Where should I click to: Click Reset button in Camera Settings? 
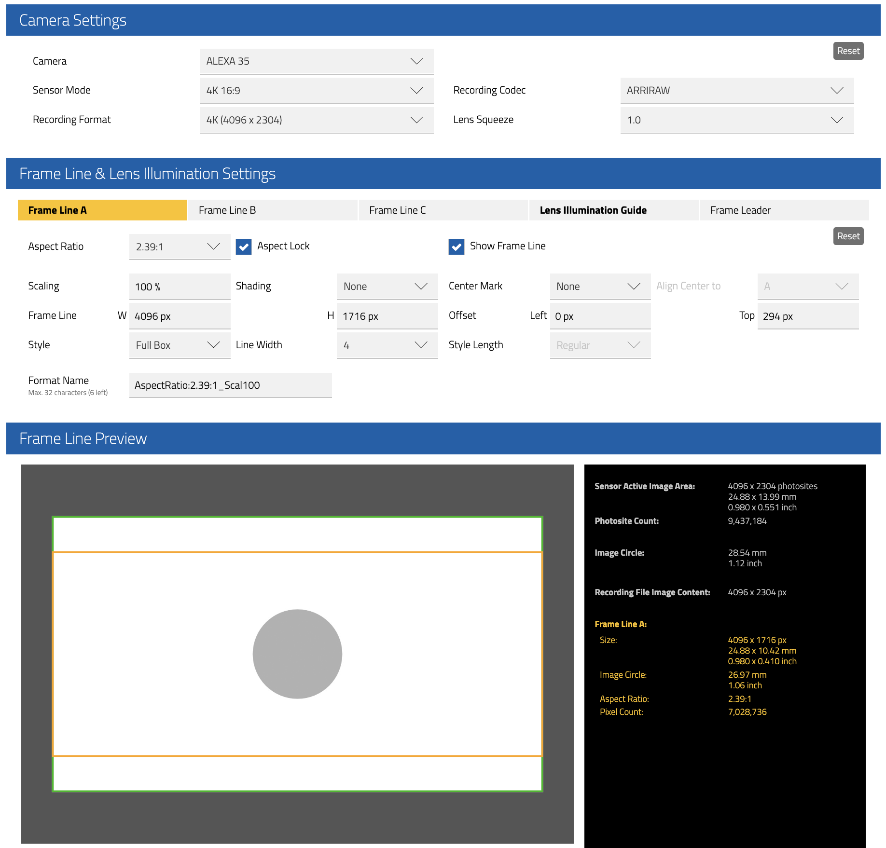point(848,51)
